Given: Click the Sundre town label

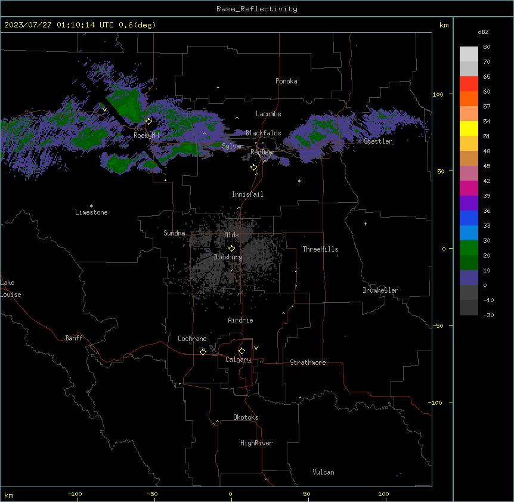Looking at the screenshot, I should (174, 233).
